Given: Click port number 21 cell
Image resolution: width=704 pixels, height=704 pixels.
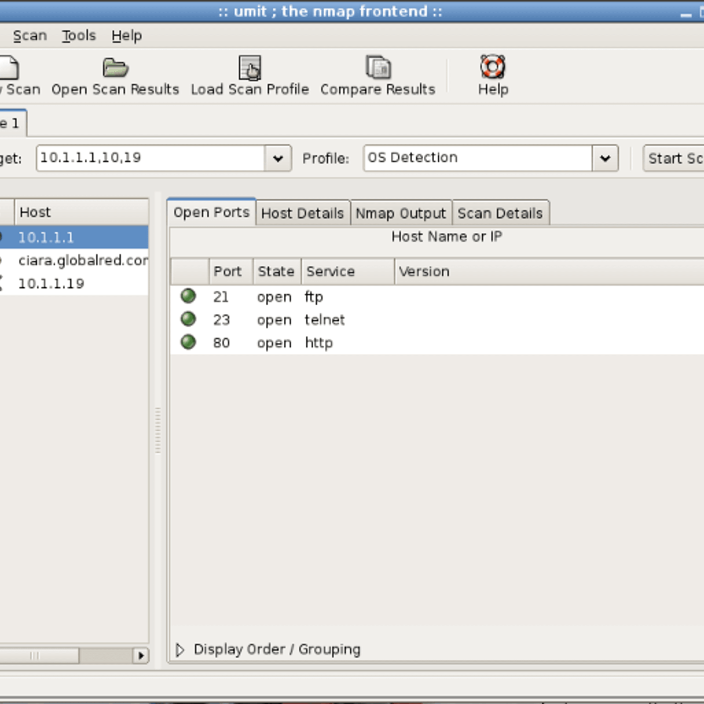Looking at the screenshot, I should pos(221,297).
